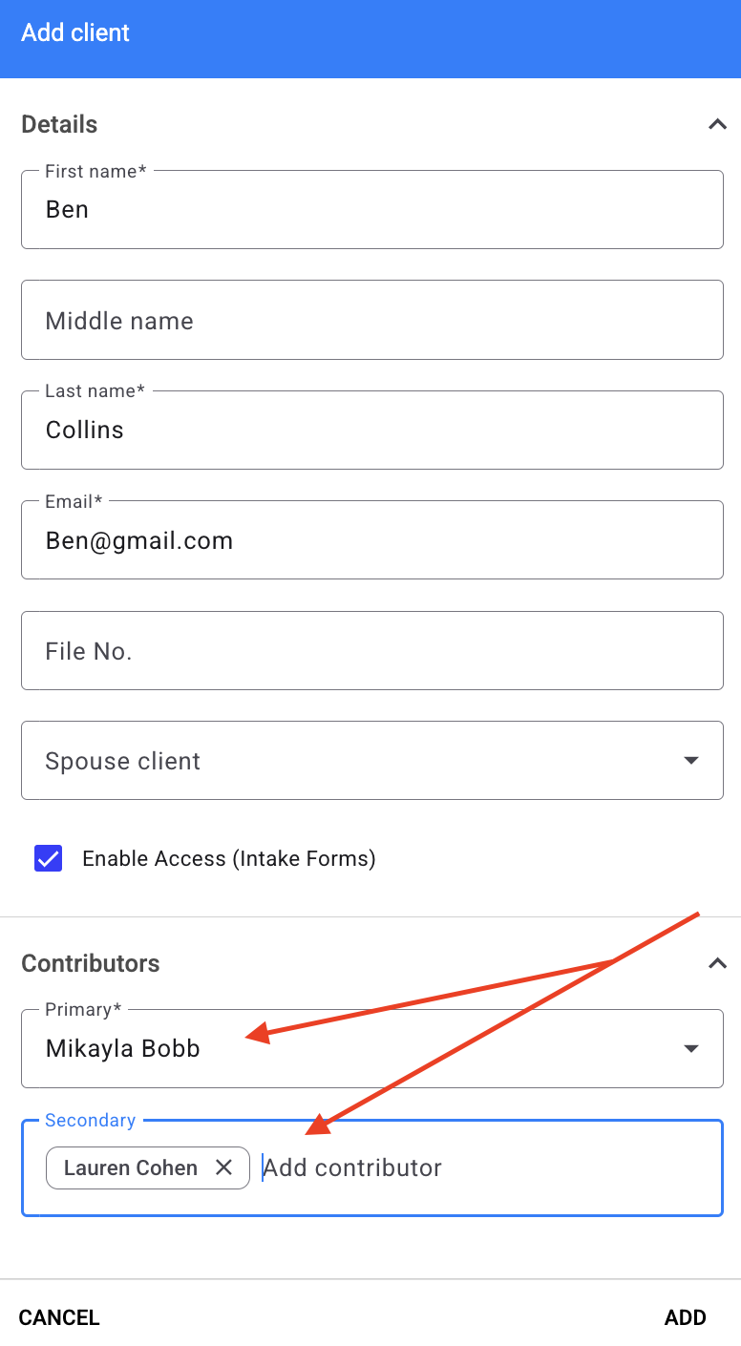Viewport: 741px width, 1346px height.
Task: Select the Last name field with Collins
Action: (x=372, y=430)
